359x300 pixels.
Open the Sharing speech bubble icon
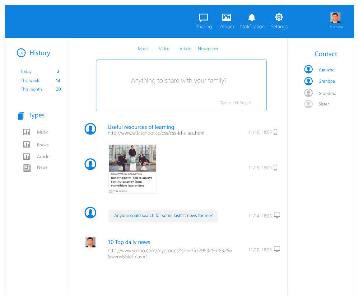[x=204, y=17]
